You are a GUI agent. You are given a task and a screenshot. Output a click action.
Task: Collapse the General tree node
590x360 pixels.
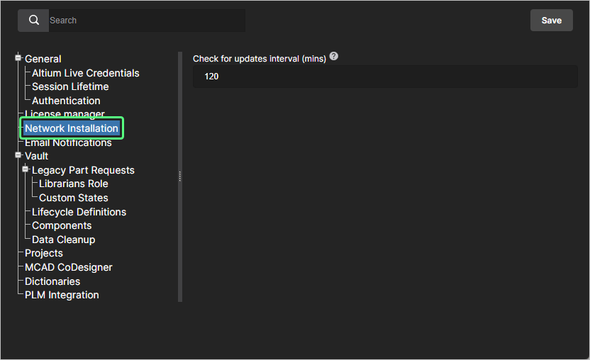pos(18,58)
